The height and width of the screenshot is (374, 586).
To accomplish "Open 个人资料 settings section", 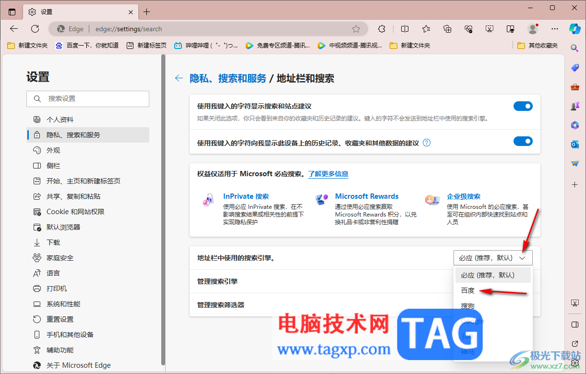I will (x=88, y=120).
